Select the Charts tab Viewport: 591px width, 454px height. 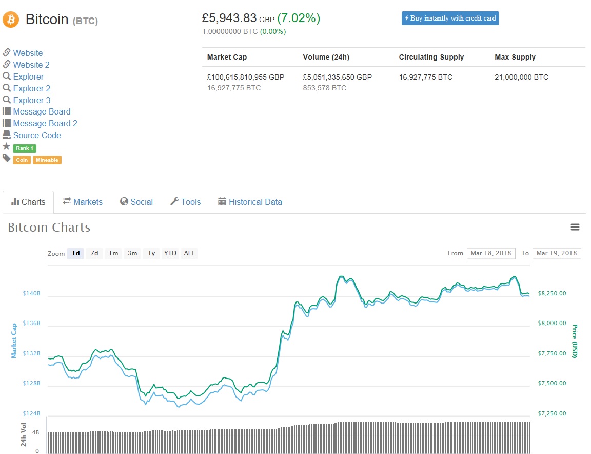tap(28, 202)
